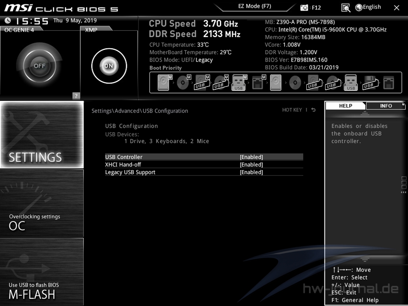Screen dimensions: 408x306
Task: Change Legacy USB Support Enabled value
Action: pos(251,172)
